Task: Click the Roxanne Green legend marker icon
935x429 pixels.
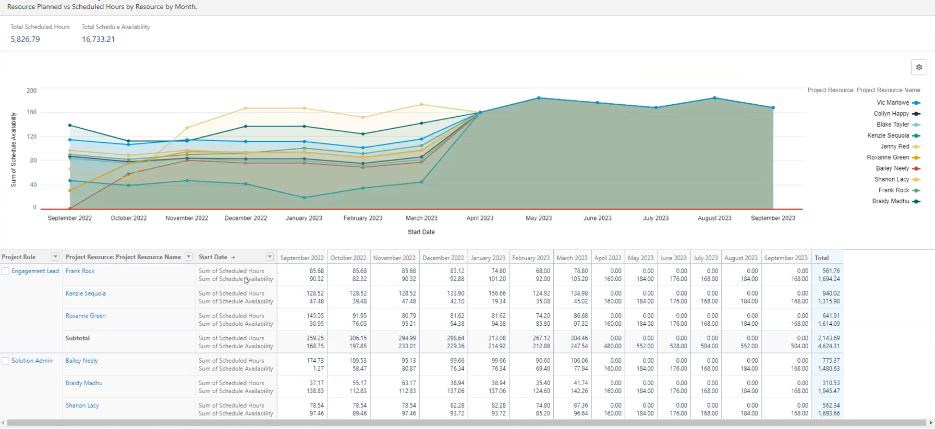Action: tap(916, 158)
